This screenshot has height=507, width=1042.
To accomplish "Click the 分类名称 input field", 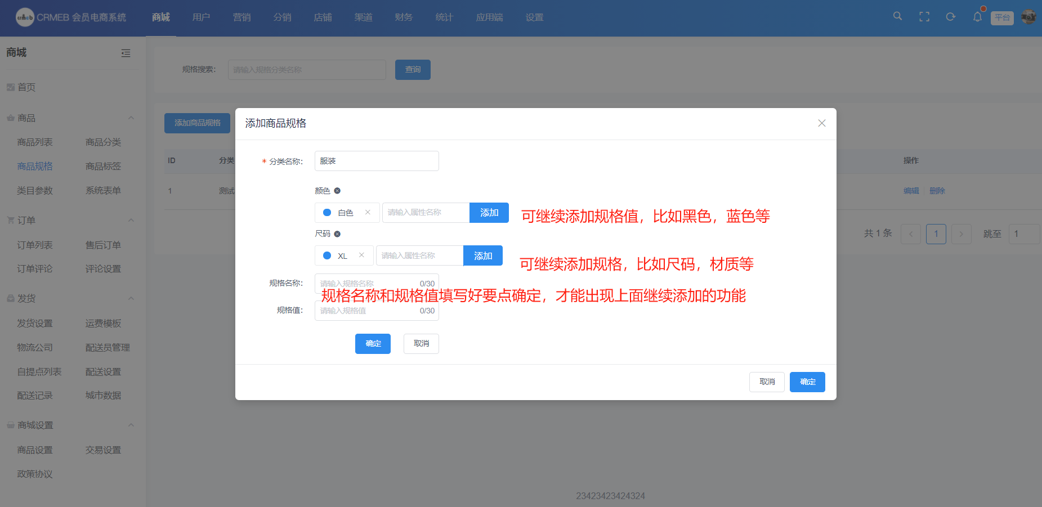I will coord(377,161).
